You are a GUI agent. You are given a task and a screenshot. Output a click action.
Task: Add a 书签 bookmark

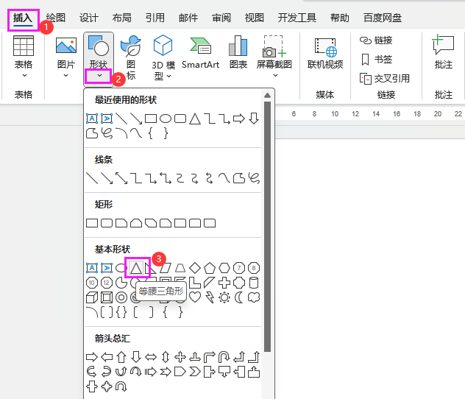(x=377, y=60)
